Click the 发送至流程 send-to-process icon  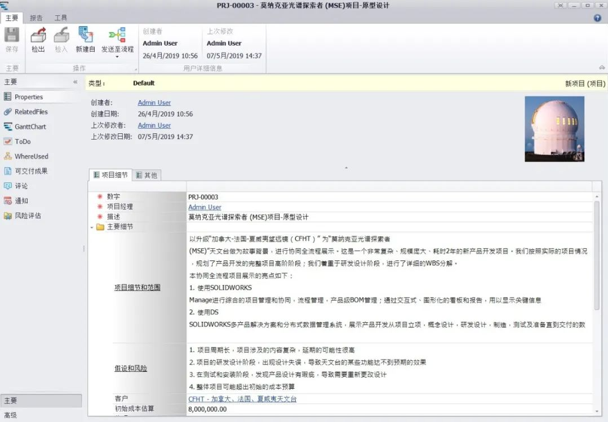tap(117, 35)
